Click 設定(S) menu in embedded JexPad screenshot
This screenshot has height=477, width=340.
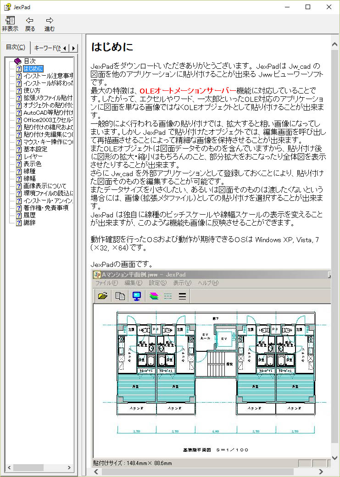(158, 283)
